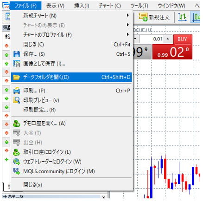Click the bar chart toolbar icon
This screenshot has height=203, width=203.
182,17
